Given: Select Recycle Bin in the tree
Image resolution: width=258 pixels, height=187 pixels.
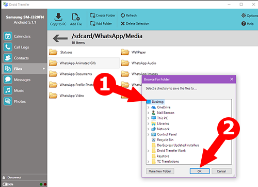Looking at the screenshot, I should point(163,140).
